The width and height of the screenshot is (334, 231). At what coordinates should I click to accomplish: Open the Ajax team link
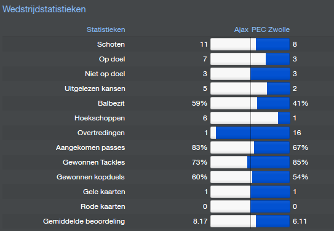(x=241, y=29)
